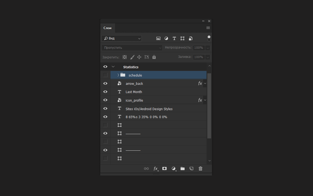Image resolution: width=313 pixels, height=196 pixels.
Task: Click the schedule group folder icon
Action: [x=123, y=75]
